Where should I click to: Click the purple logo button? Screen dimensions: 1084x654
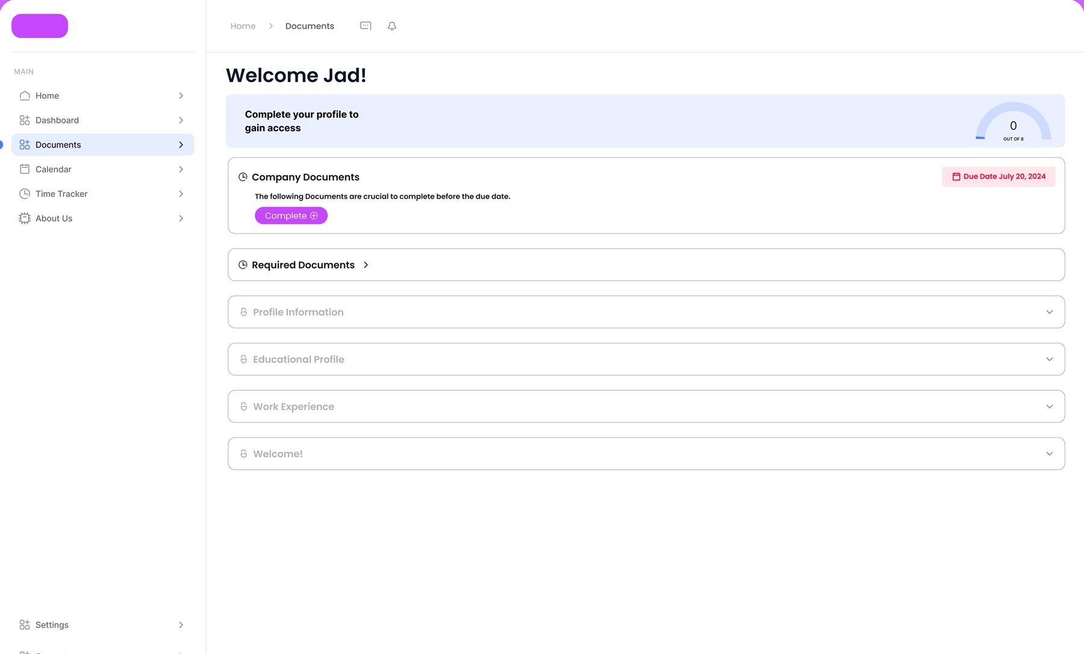tap(40, 26)
